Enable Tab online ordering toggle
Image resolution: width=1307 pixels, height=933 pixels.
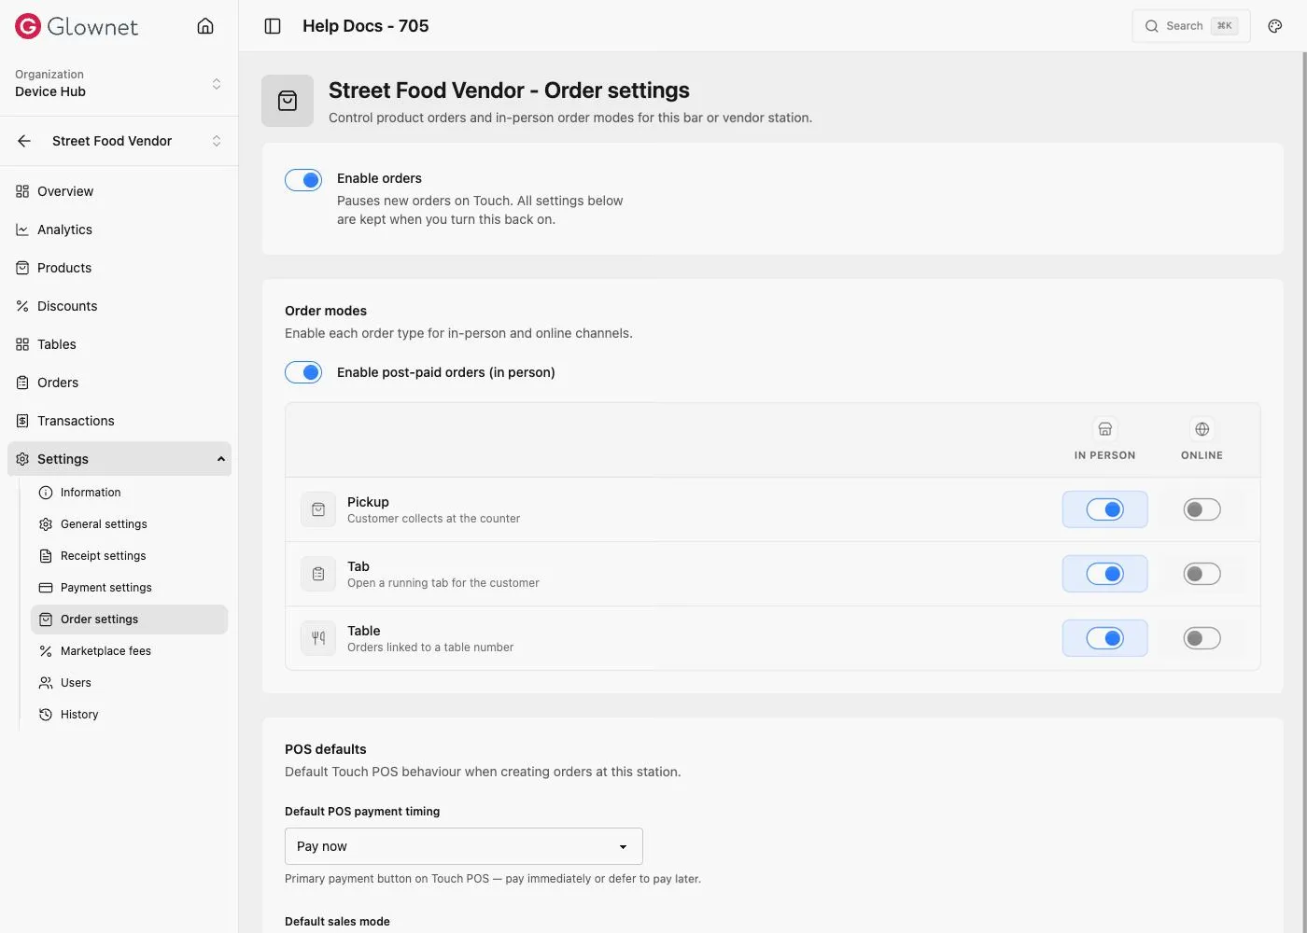[x=1202, y=574]
